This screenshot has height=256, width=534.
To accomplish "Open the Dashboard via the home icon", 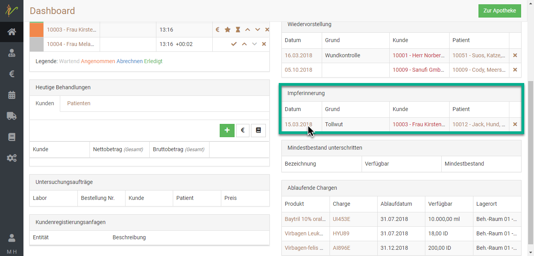I will point(12,32).
